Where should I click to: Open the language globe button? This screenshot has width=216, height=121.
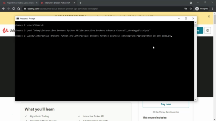coord(208,31)
